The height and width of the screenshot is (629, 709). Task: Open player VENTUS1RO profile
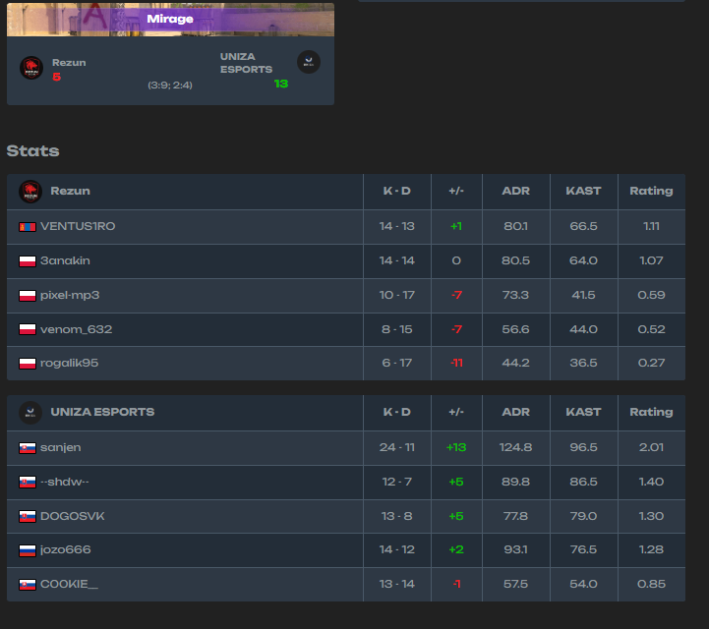pyautogui.click(x=78, y=226)
